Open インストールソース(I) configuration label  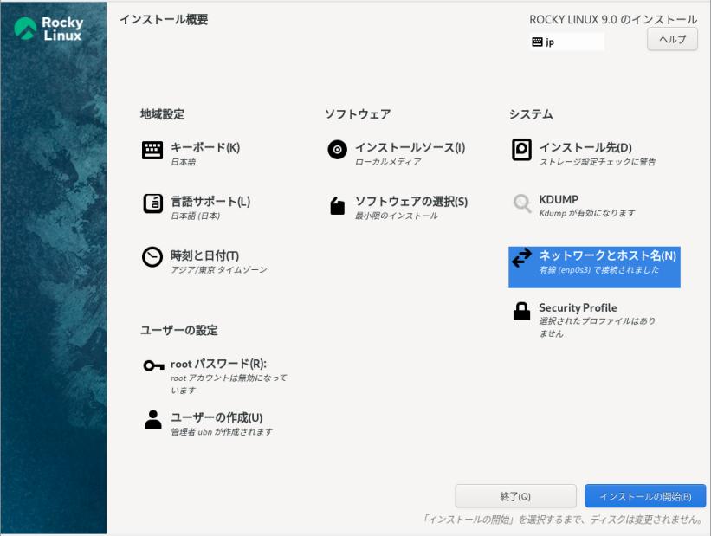(x=410, y=147)
